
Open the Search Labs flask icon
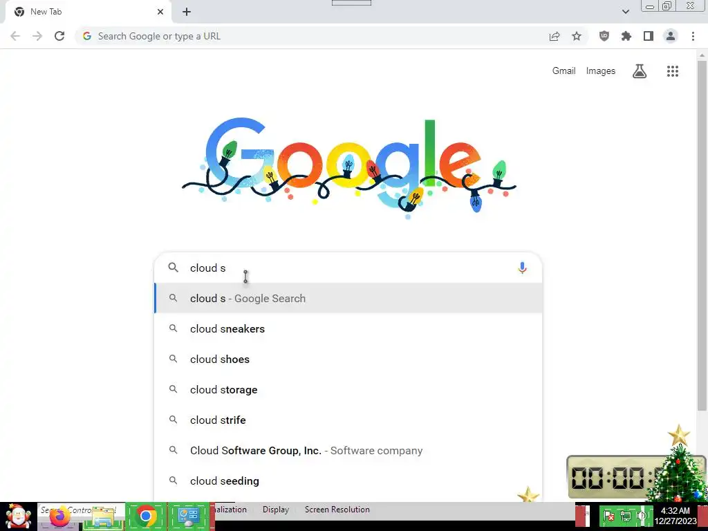(640, 71)
